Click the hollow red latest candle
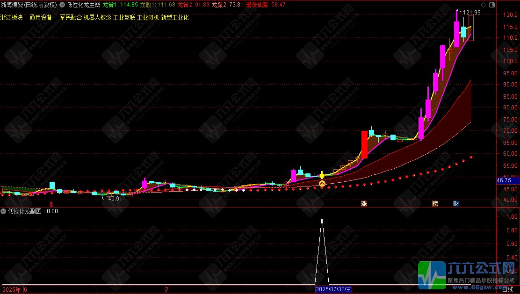This screenshot has width=520, height=294. 471,28
